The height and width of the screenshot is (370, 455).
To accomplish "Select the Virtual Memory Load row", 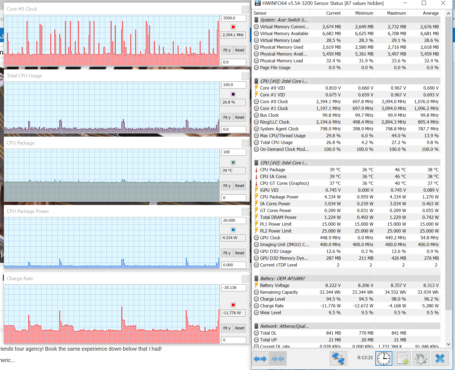I will pyautogui.click(x=347, y=40).
